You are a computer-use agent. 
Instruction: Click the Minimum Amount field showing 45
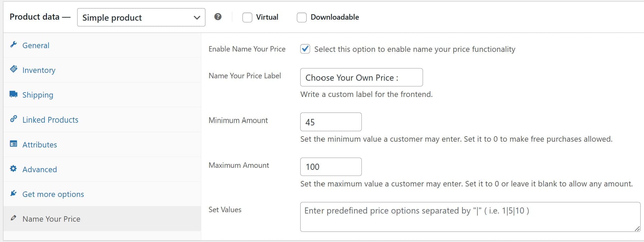[x=331, y=122]
